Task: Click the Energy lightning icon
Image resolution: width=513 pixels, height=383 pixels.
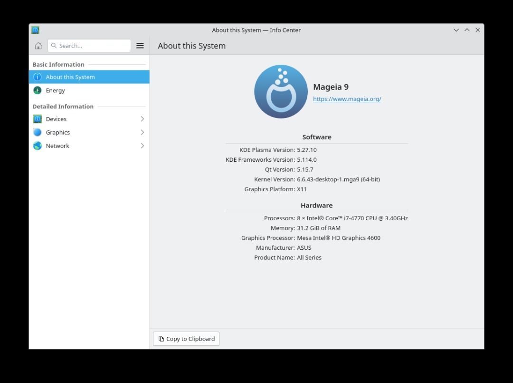Action: (38, 90)
